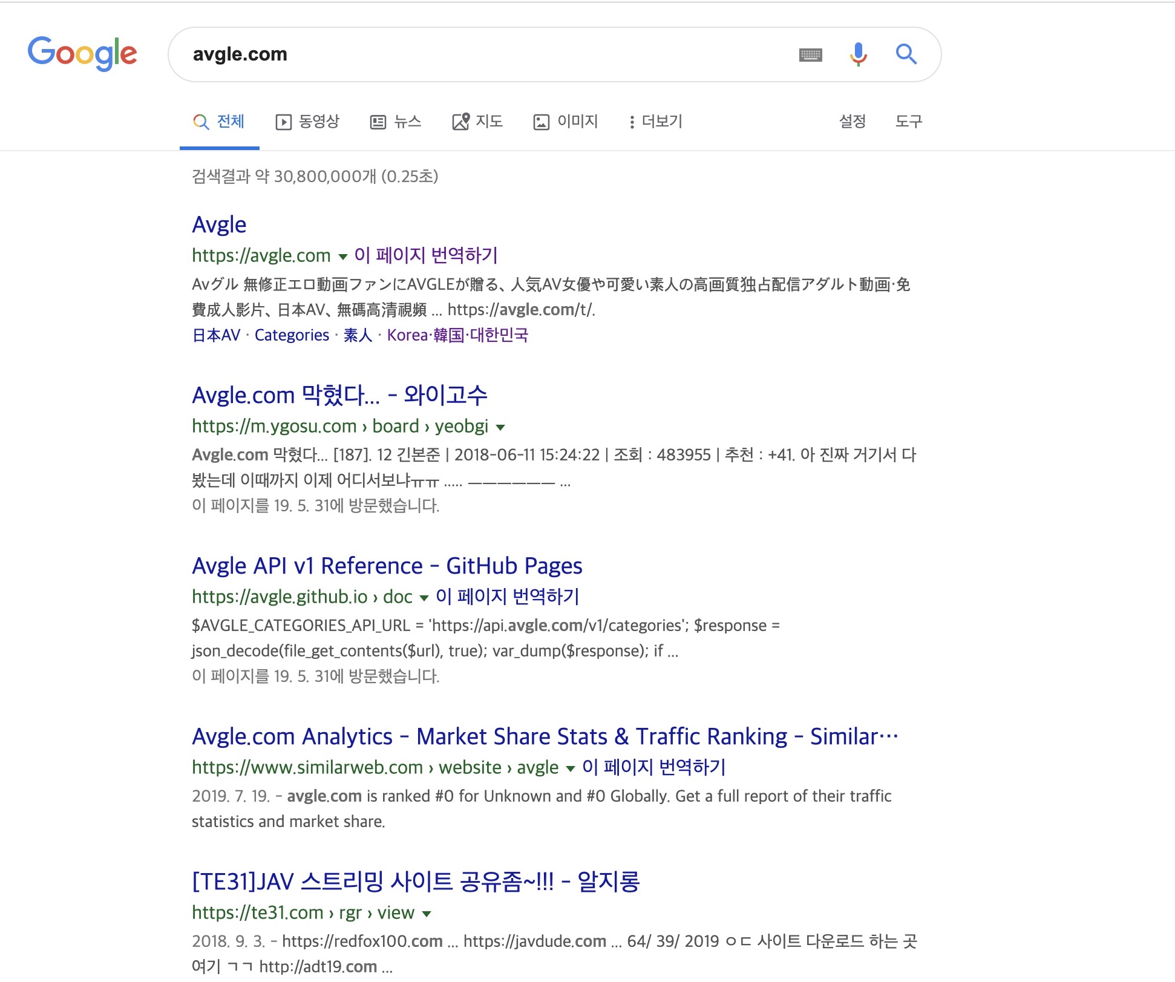
Task: Click the three-dot 더보기 icon
Action: click(632, 122)
